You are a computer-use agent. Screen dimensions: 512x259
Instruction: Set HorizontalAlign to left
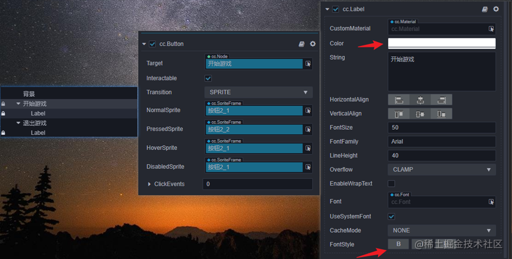[x=399, y=100]
